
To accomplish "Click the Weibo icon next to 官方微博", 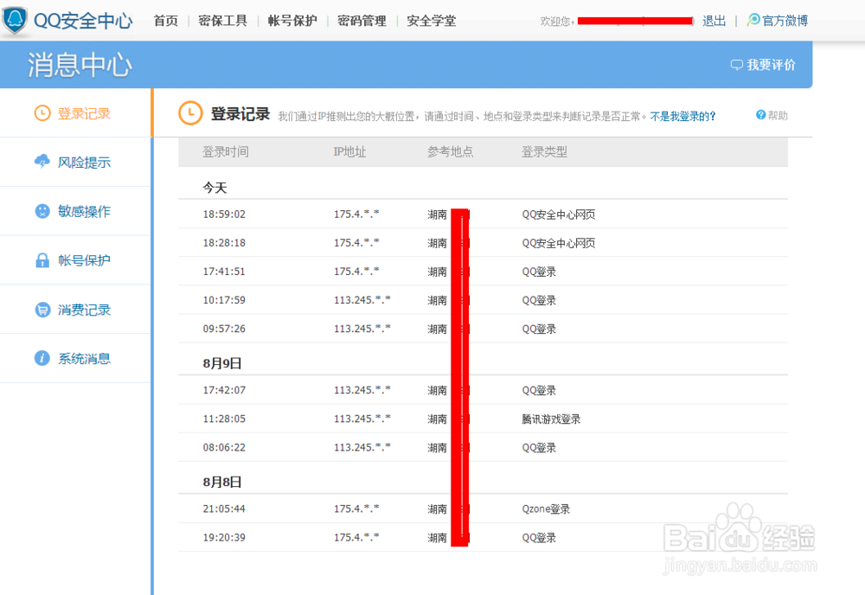I will pos(753,21).
